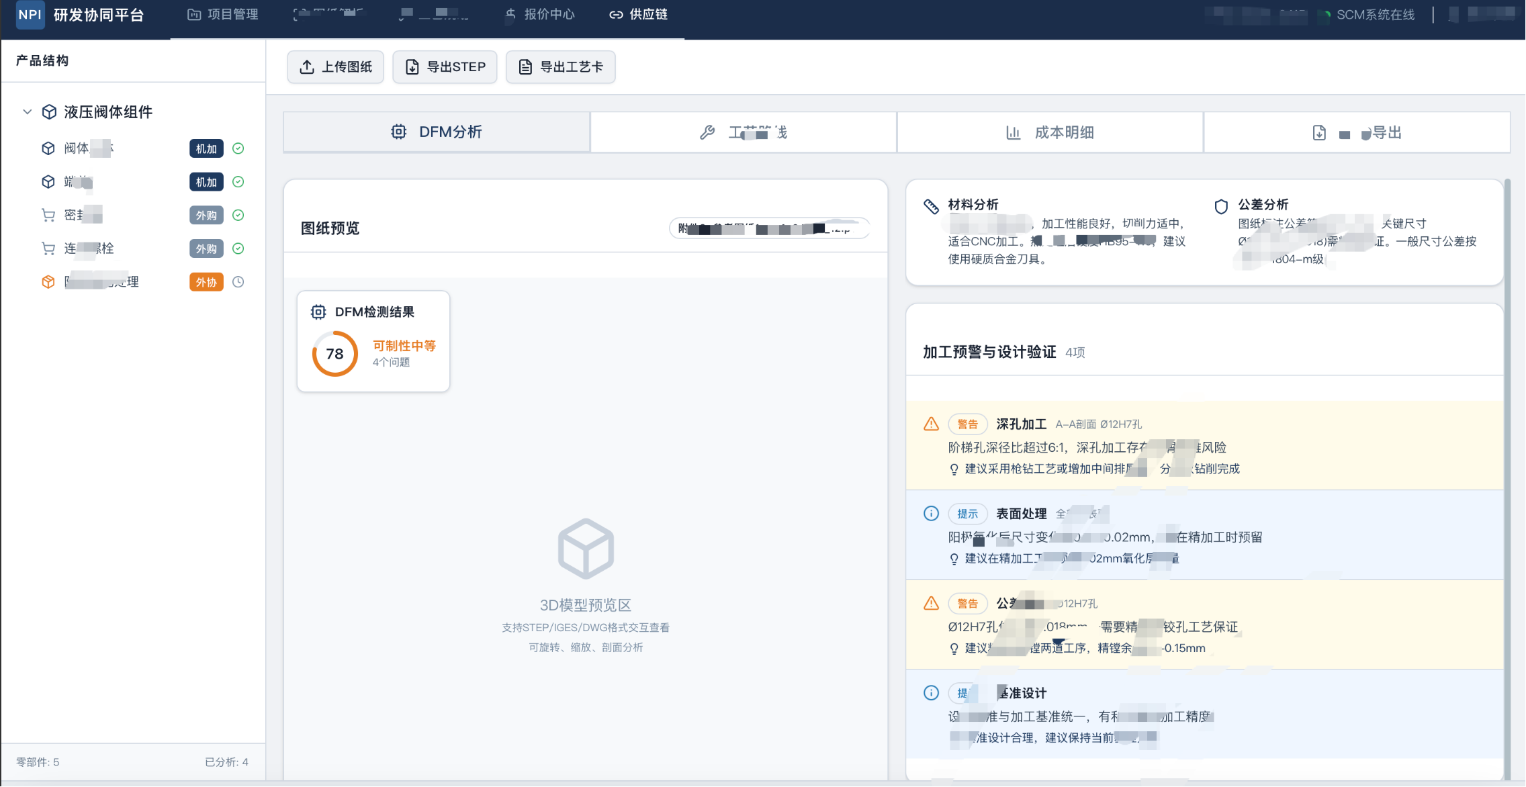Click the 机加 tag on the 阀体 row

[x=206, y=149]
